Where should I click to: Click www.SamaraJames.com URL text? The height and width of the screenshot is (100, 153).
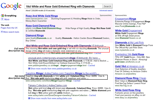pyautogui.click(x=37, y=19)
